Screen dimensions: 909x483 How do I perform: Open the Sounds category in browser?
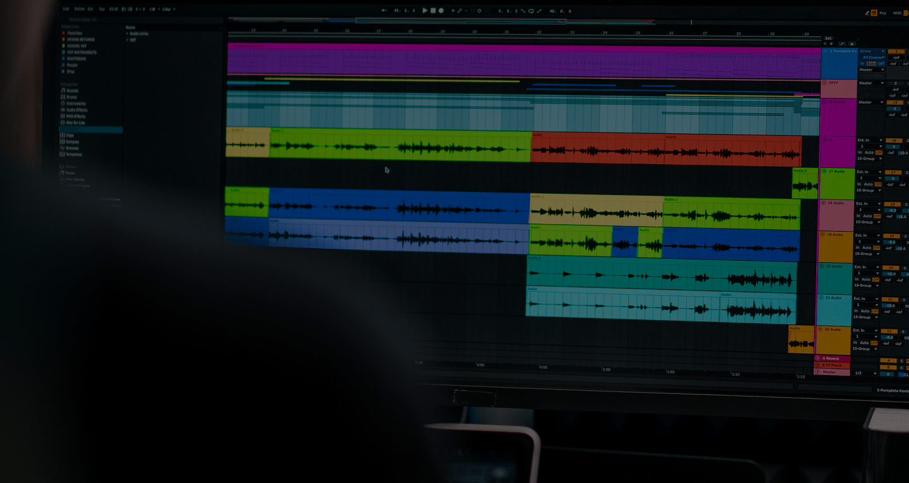[x=72, y=91]
